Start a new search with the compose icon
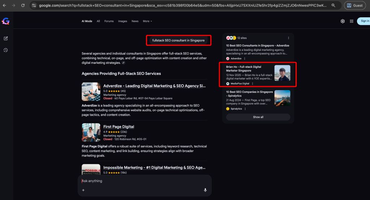This screenshot has height=200, width=370. [x=6, y=38]
